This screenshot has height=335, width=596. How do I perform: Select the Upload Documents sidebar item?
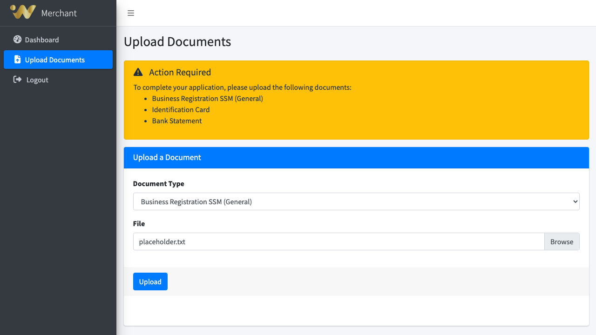[x=58, y=60]
